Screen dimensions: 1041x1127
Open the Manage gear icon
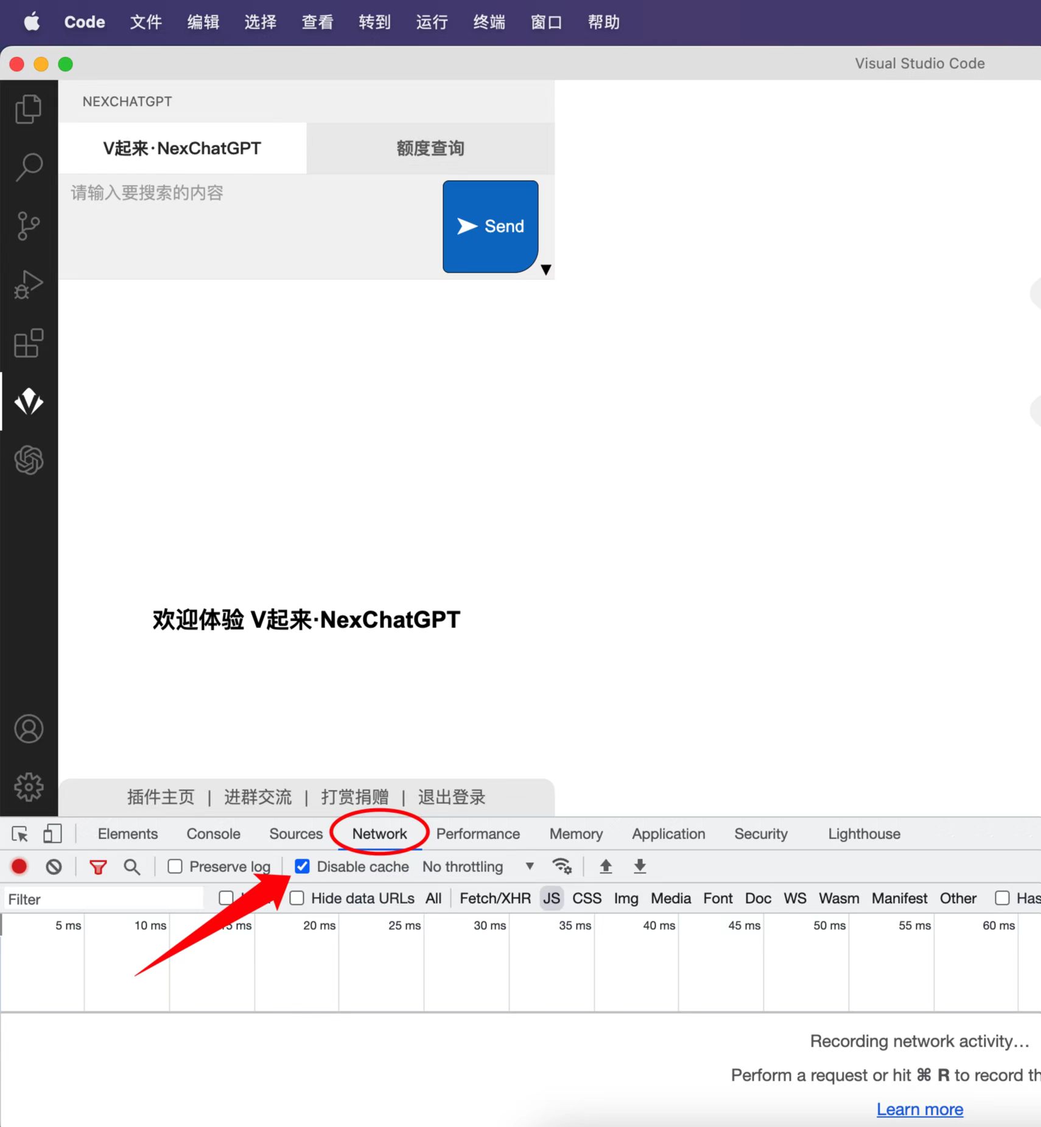tap(29, 787)
